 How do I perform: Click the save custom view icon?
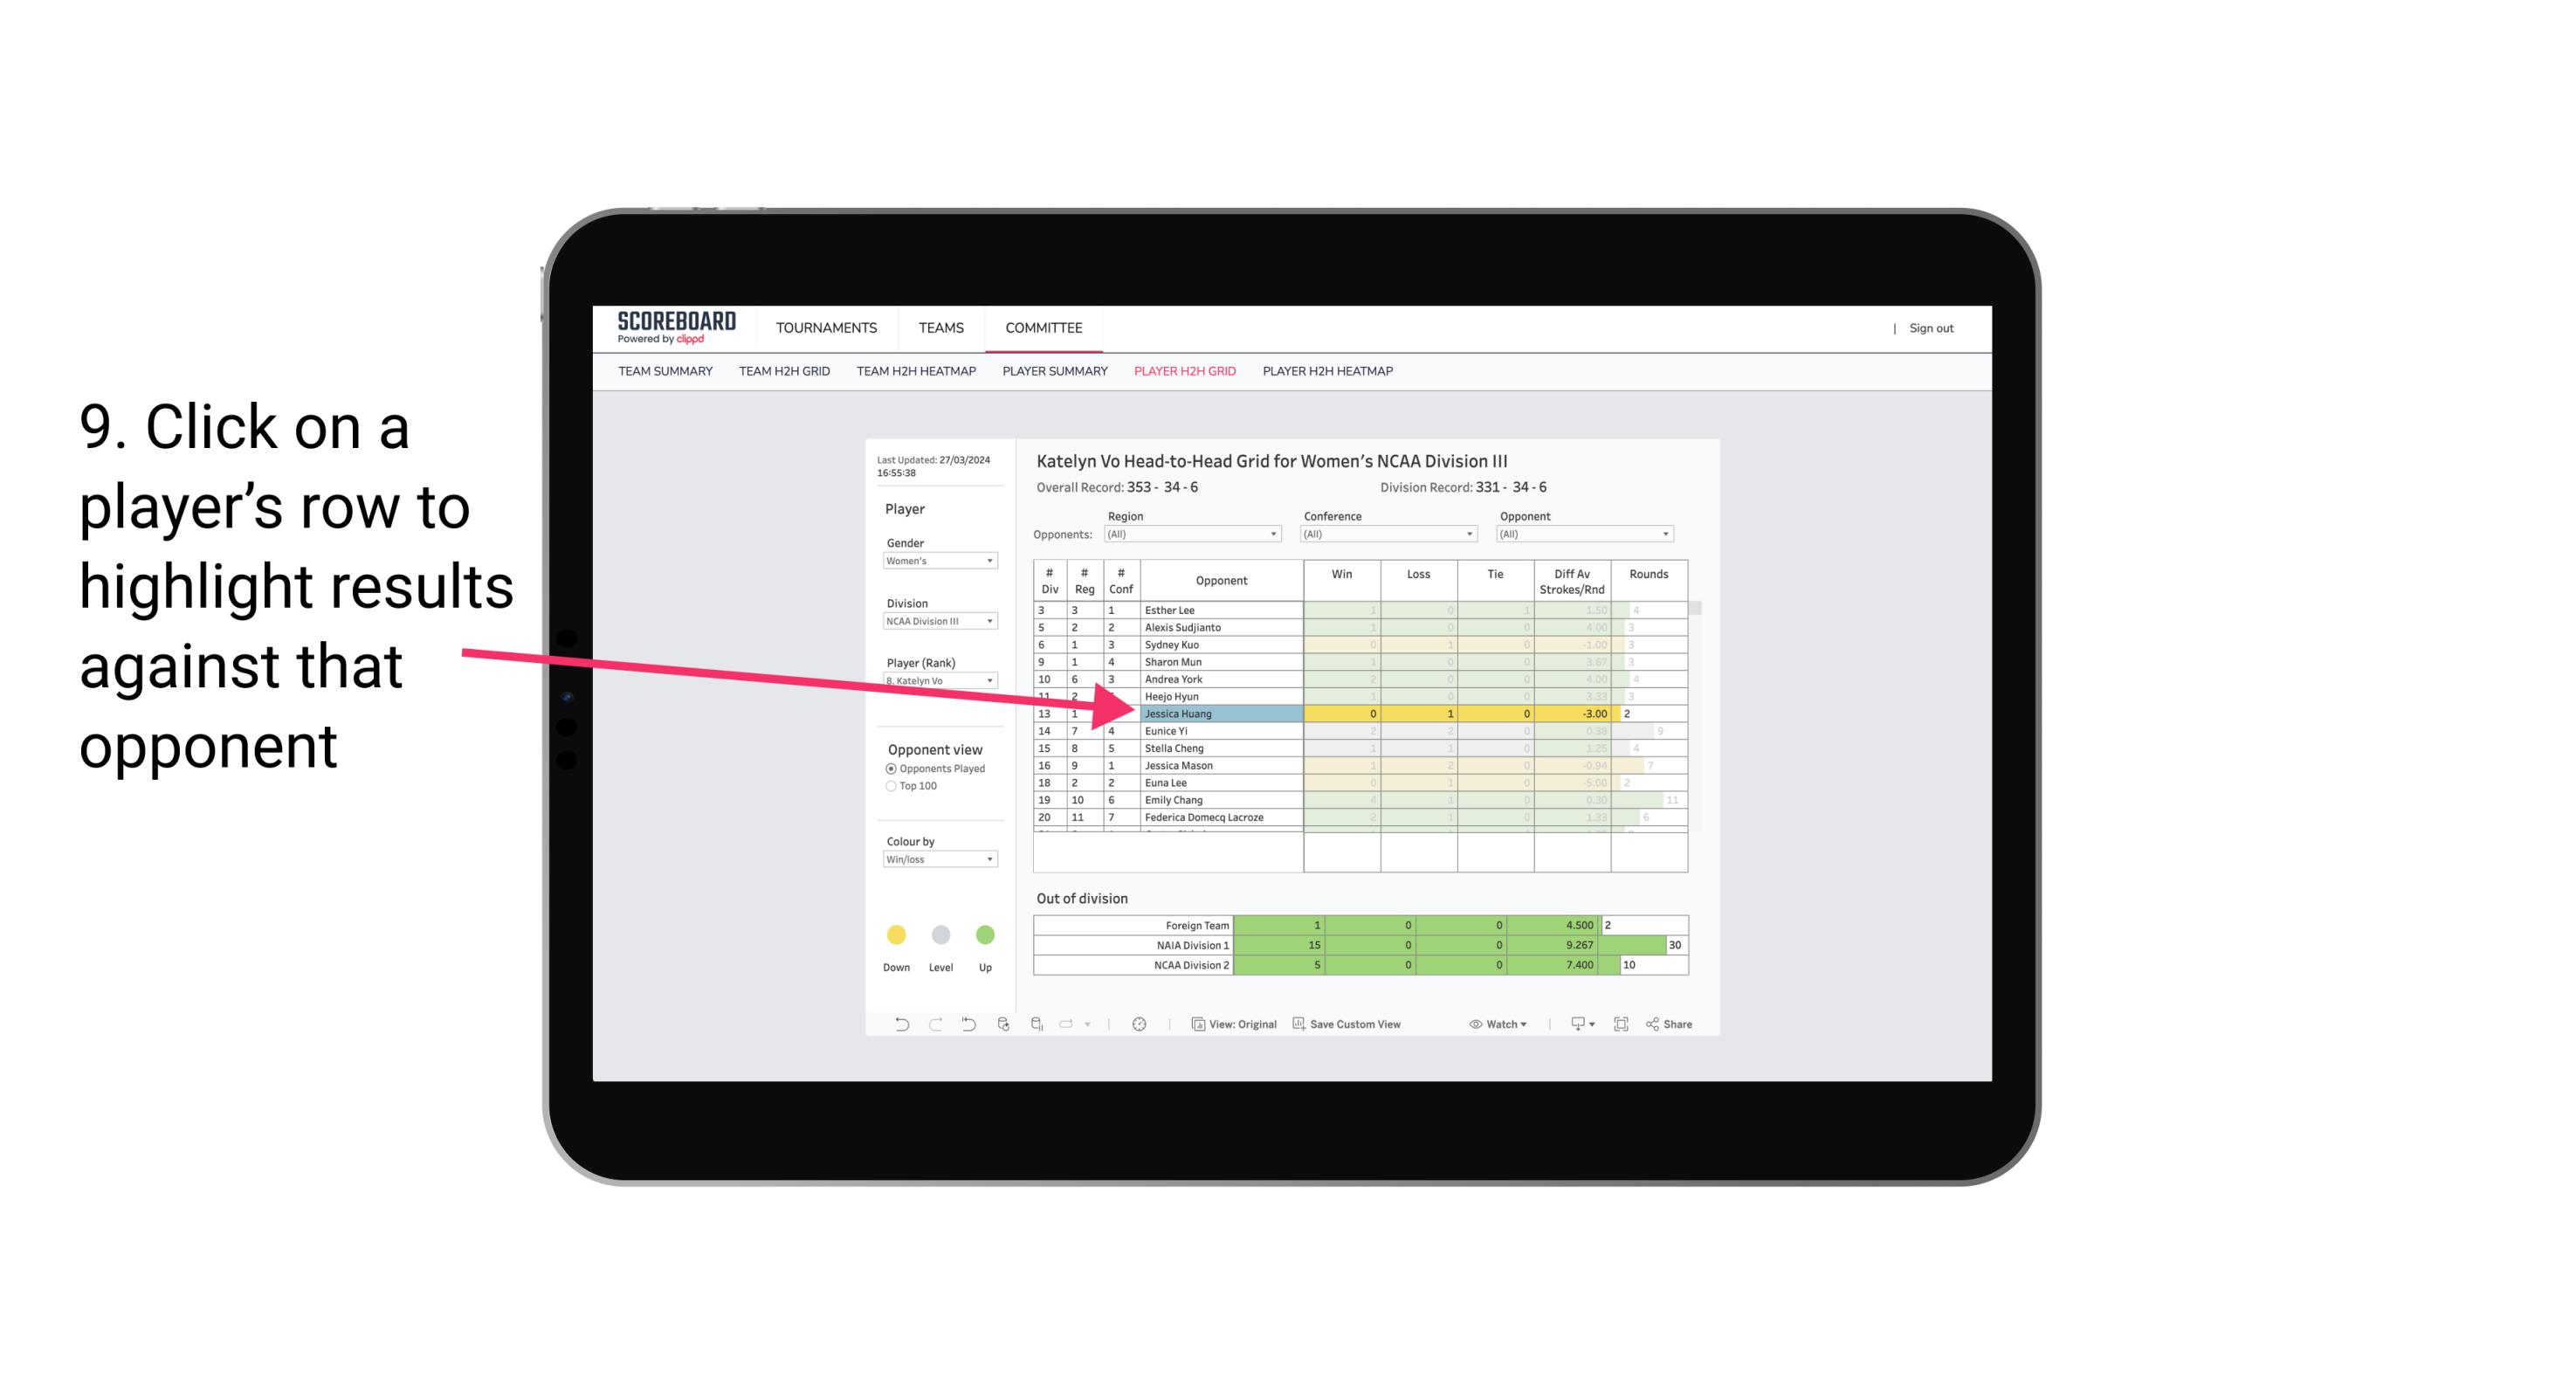coord(1298,1026)
